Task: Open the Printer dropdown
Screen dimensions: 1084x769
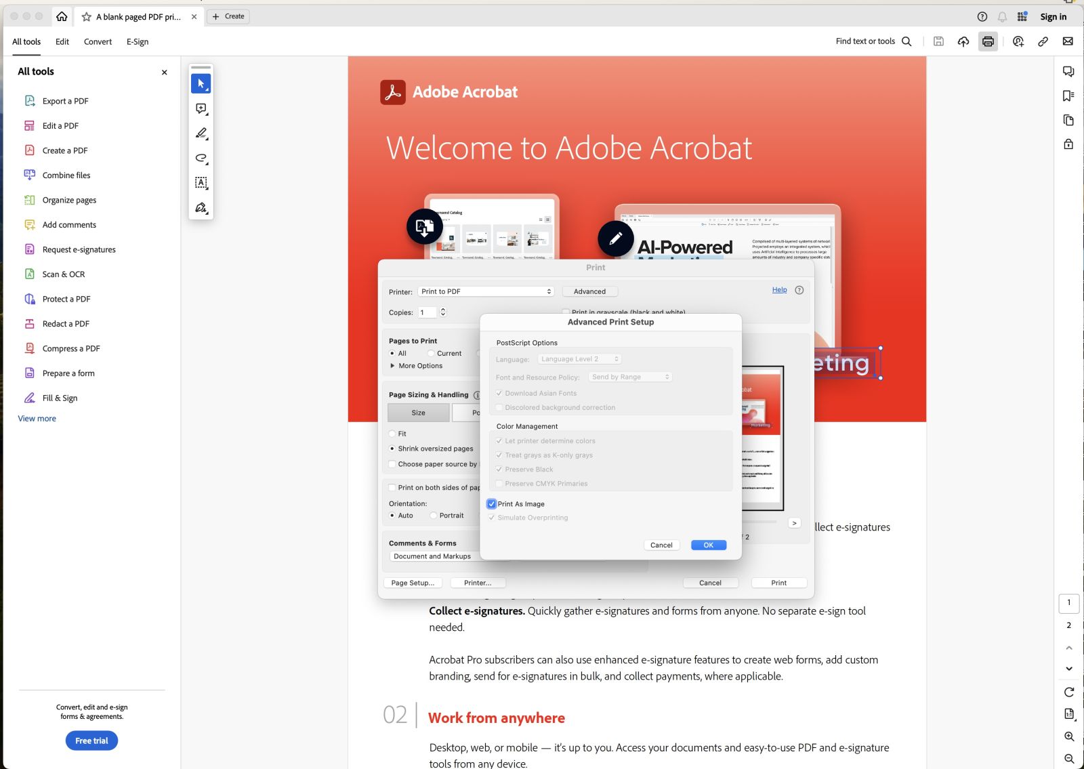Action: coord(486,291)
